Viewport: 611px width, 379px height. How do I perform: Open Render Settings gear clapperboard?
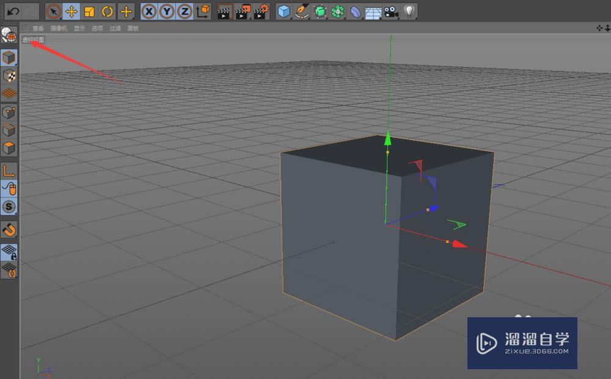click(262, 12)
